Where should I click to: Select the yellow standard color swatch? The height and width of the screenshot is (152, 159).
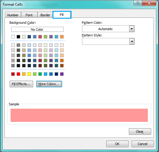pos(29,74)
